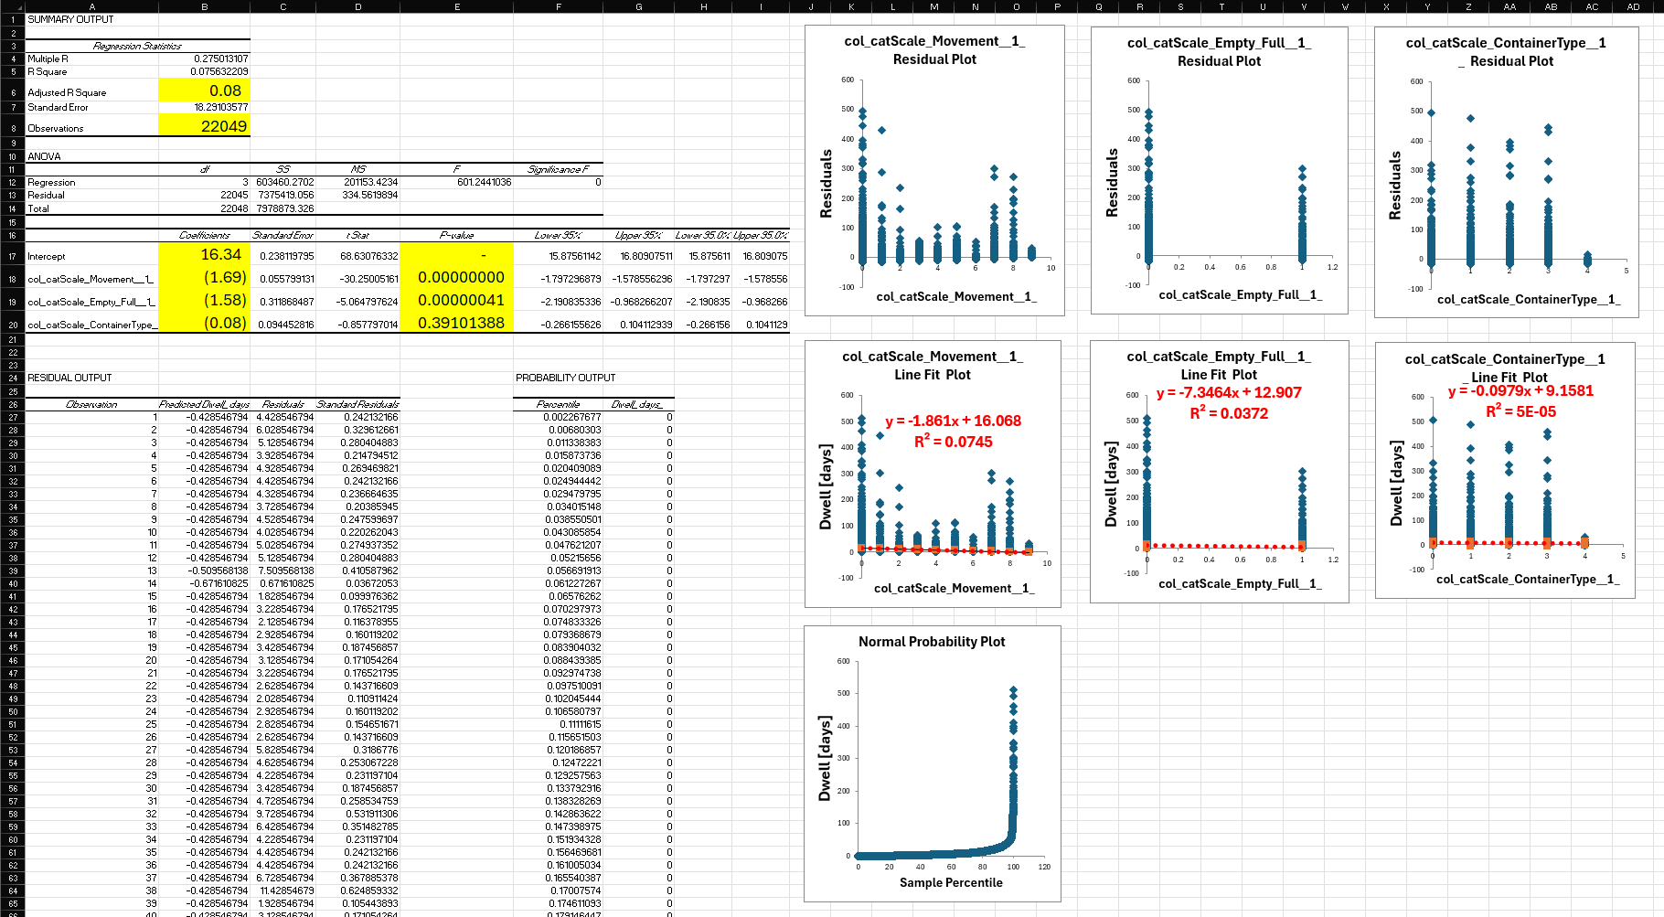Viewport: 1664px width, 917px height.
Task: Click the Adjusted R Square value 0.08
Action: (x=204, y=91)
